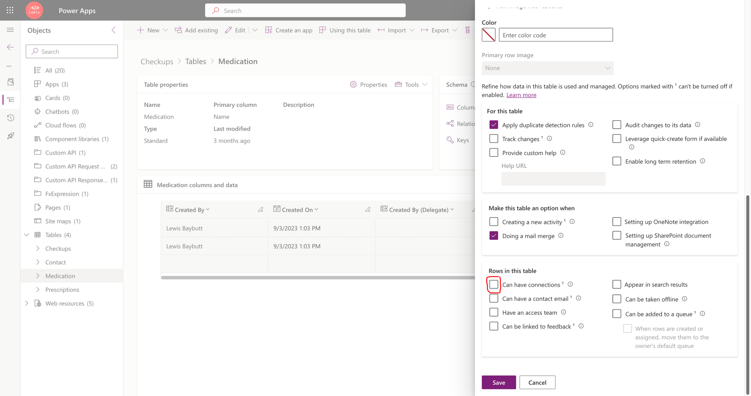Open the History icon in left rail
The width and height of the screenshot is (751, 396).
pos(11,118)
